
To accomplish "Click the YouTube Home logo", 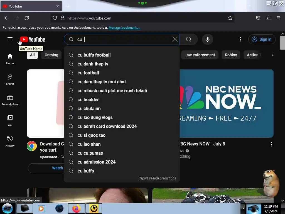I will (33, 39).
